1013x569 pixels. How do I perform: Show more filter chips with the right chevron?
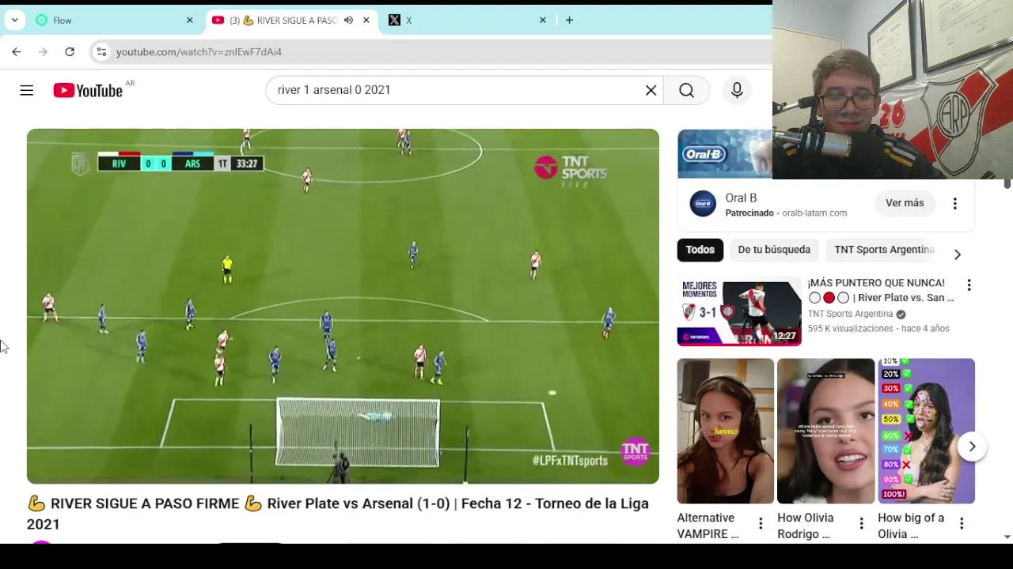tap(958, 254)
